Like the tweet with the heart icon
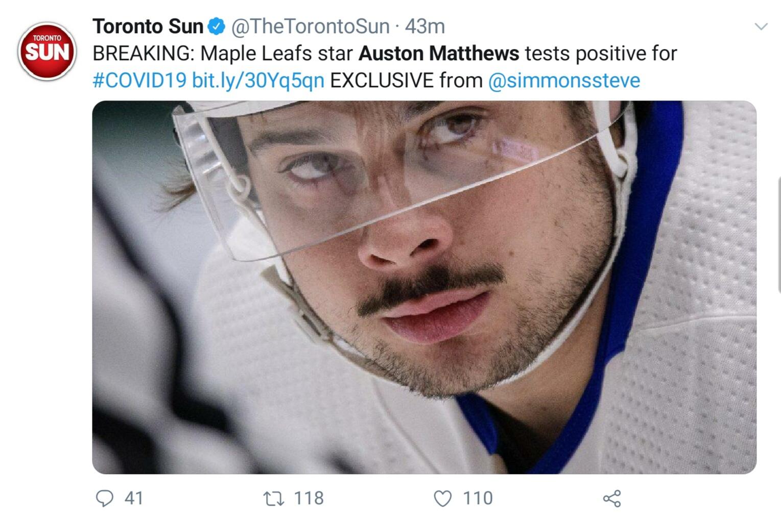The height and width of the screenshot is (519, 781). click(x=442, y=499)
